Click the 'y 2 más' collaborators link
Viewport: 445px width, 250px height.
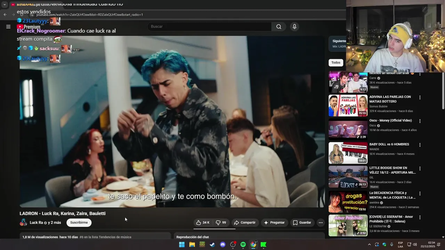point(55,223)
